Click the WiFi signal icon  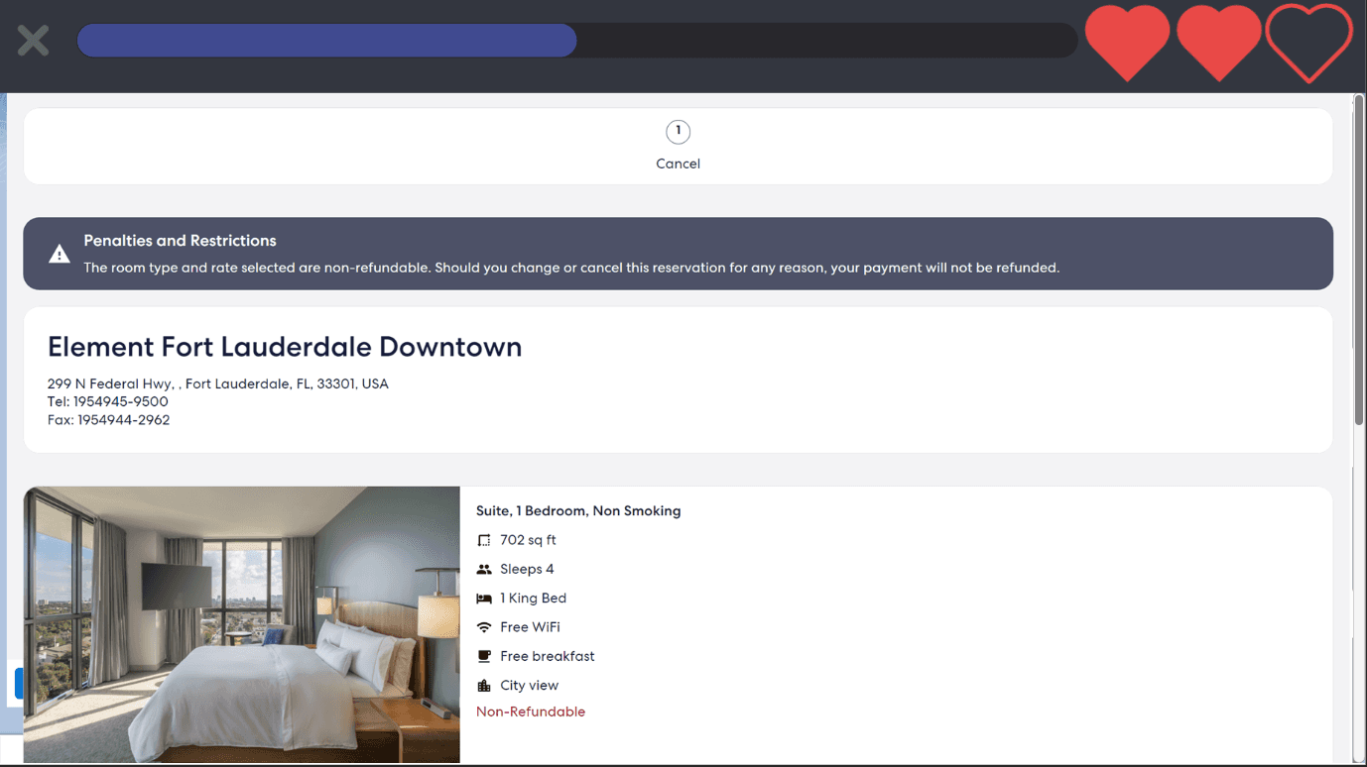(x=484, y=627)
